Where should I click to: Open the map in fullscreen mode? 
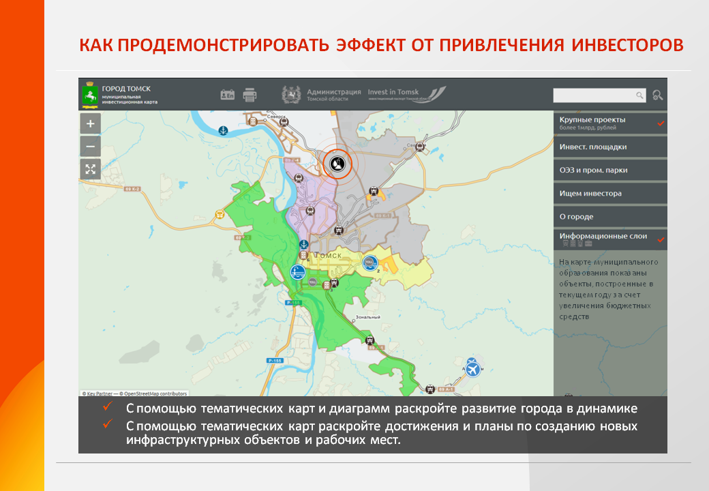tap(91, 169)
